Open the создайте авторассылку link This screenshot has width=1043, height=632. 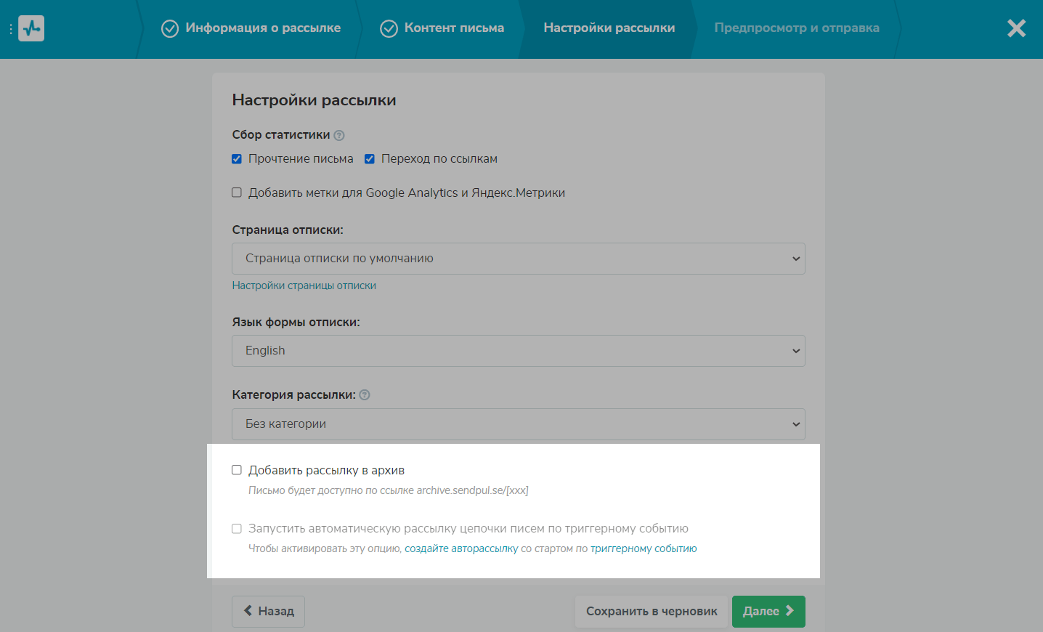tap(461, 549)
